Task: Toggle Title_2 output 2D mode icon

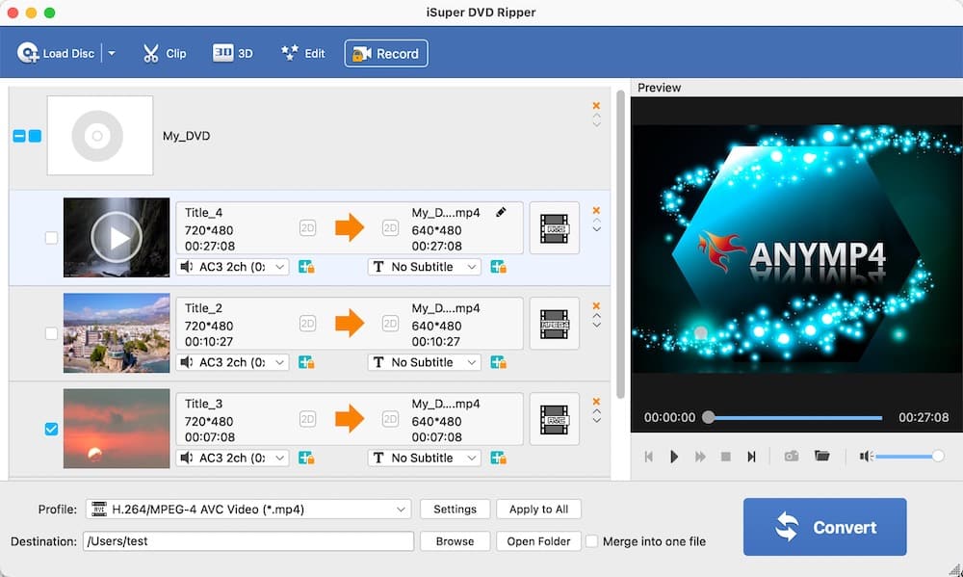Action: (x=390, y=324)
